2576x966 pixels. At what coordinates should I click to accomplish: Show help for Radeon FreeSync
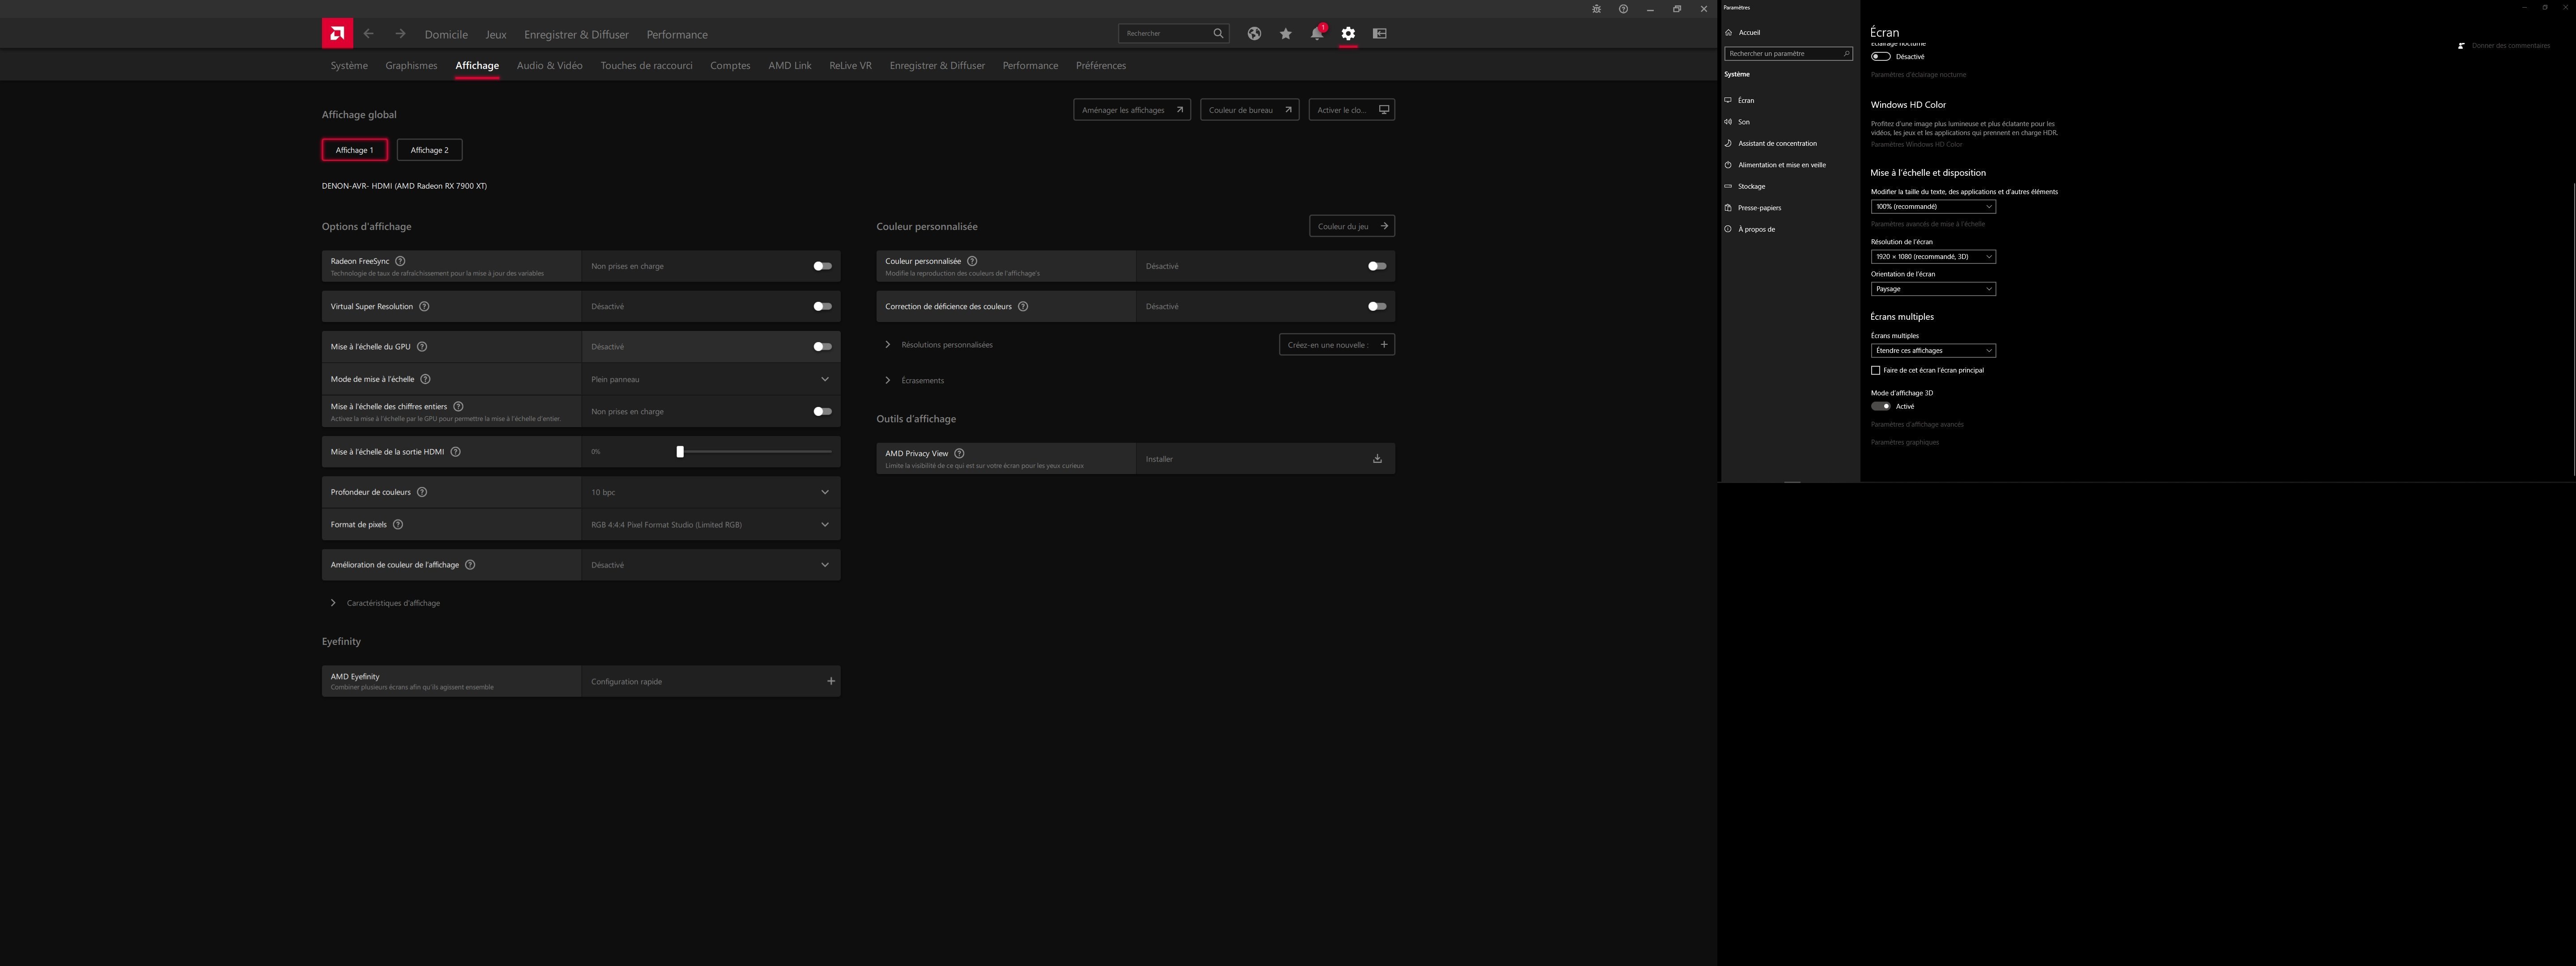tap(400, 261)
